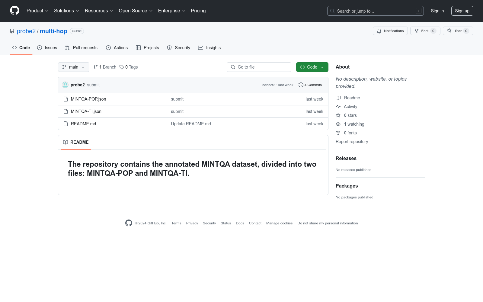Click the Sign in link
The image size is (483, 302).
[437, 11]
